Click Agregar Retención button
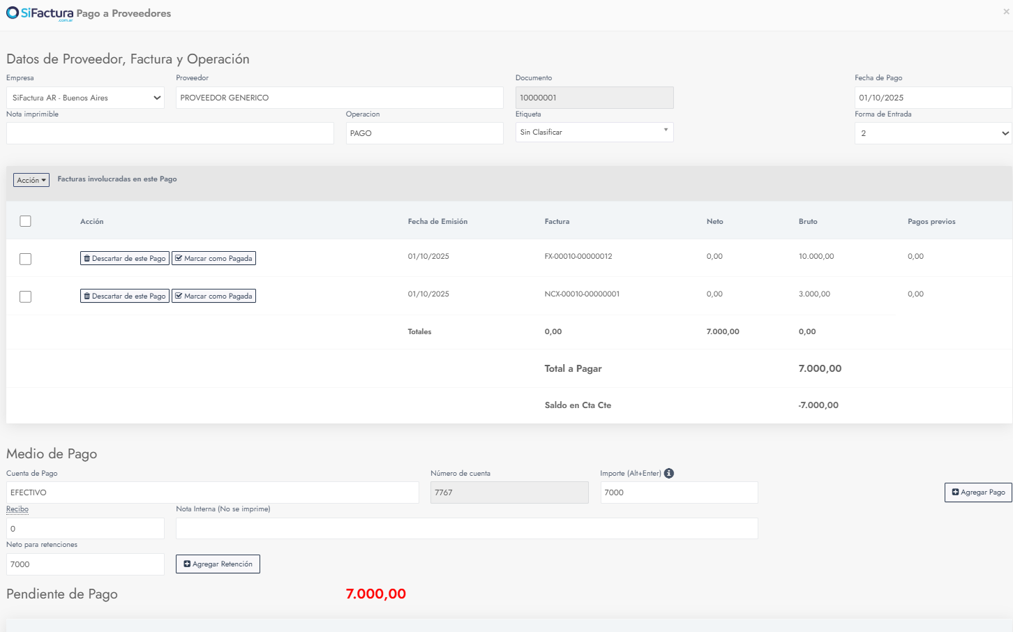The image size is (1013, 632). (218, 564)
